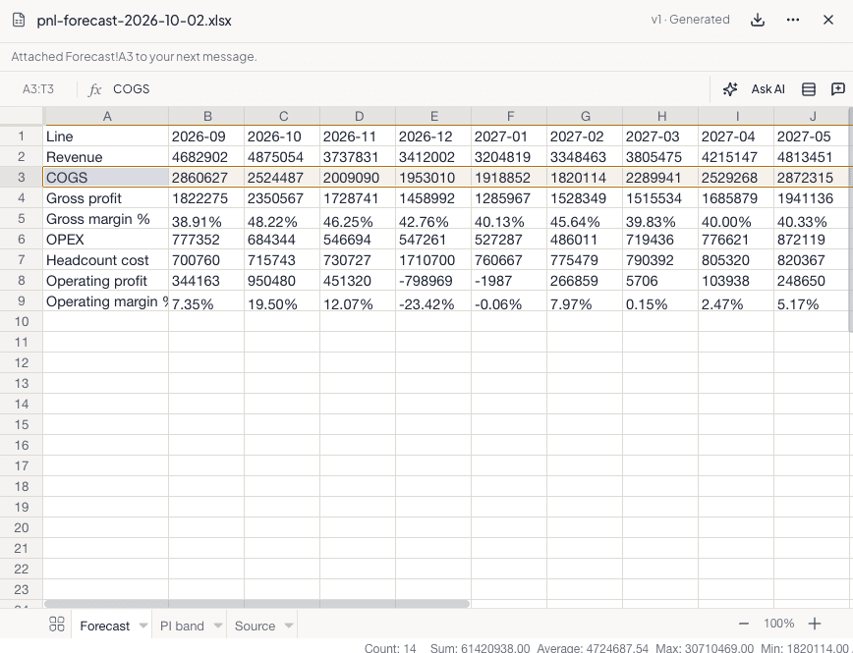Toggle the table view icon in toolbar
This screenshot has width=853, height=653.
point(809,89)
